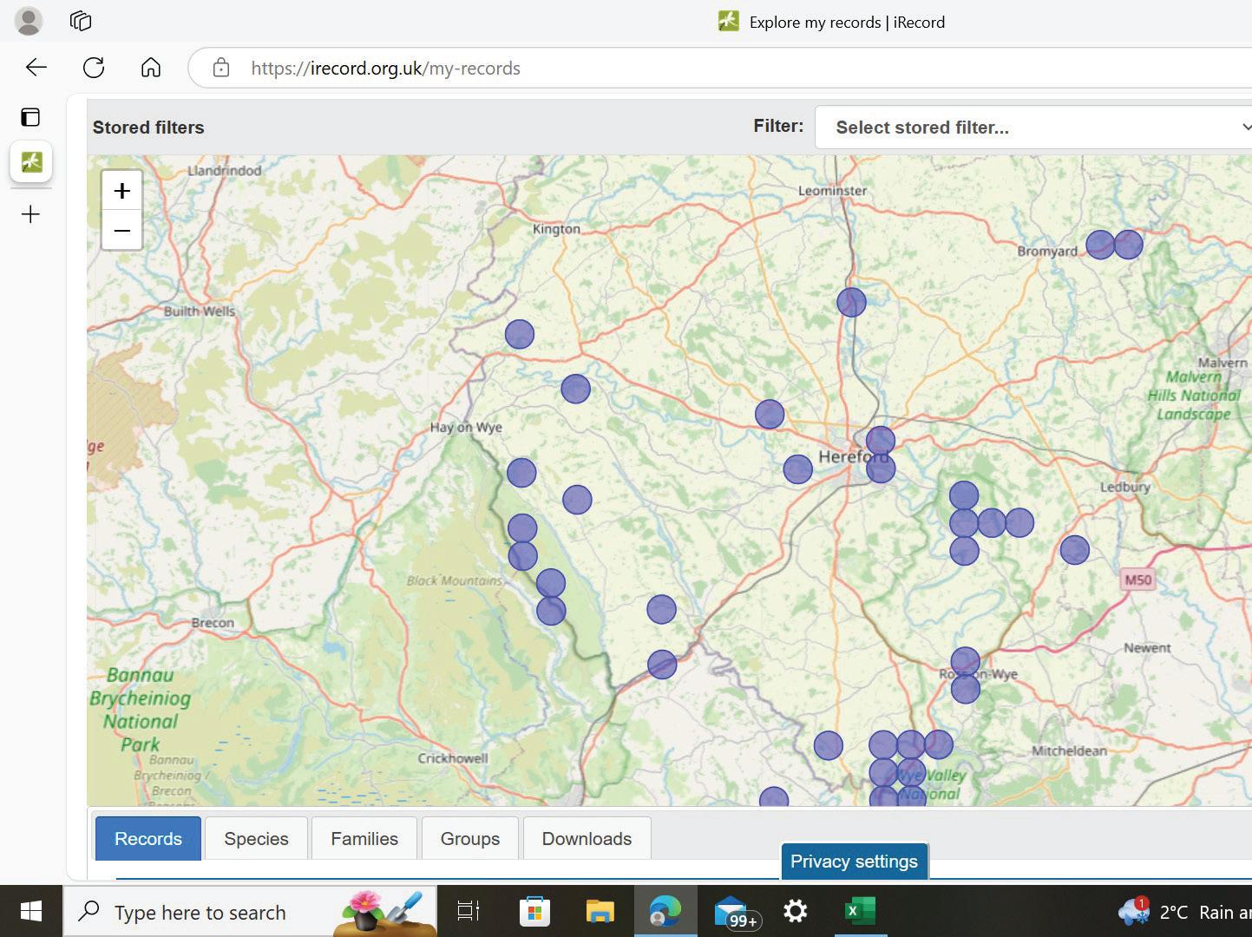Open the weather widget showing 2°C
The image size is (1252, 937).
coord(1184,911)
